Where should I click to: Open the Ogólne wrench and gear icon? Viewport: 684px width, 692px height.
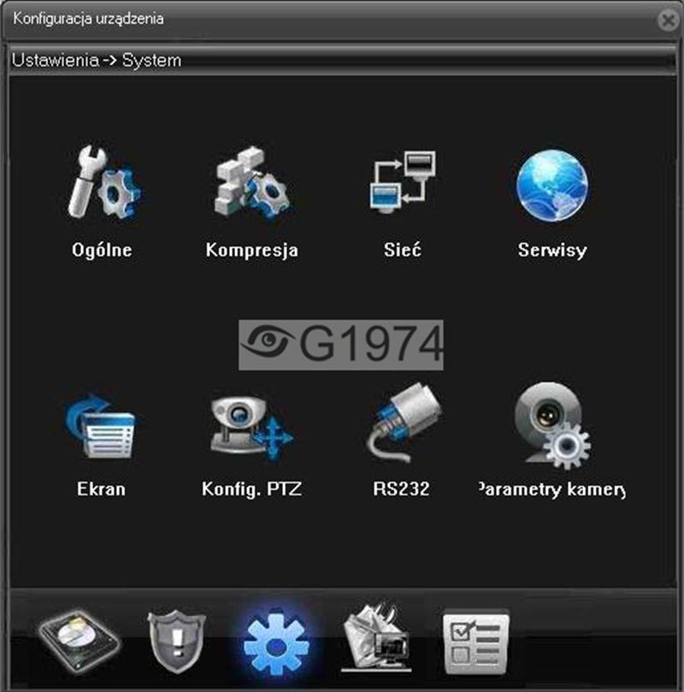pos(104,183)
